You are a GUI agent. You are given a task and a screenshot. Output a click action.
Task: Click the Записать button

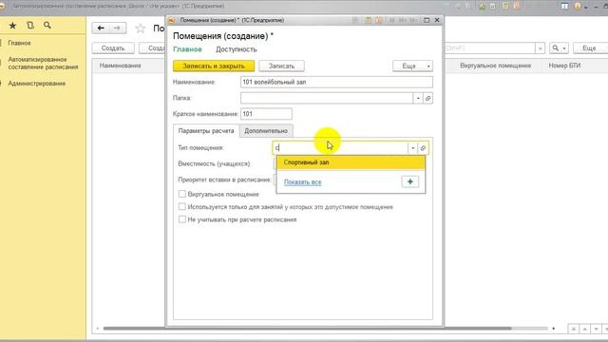pyautogui.click(x=281, y=66)
